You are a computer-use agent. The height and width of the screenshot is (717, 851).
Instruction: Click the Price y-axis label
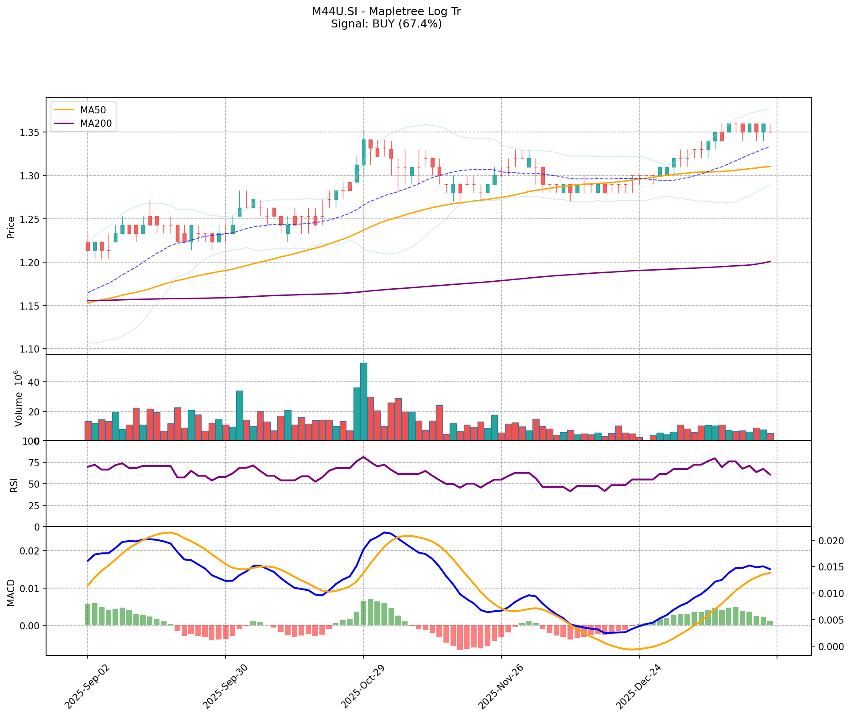[12, 227]
